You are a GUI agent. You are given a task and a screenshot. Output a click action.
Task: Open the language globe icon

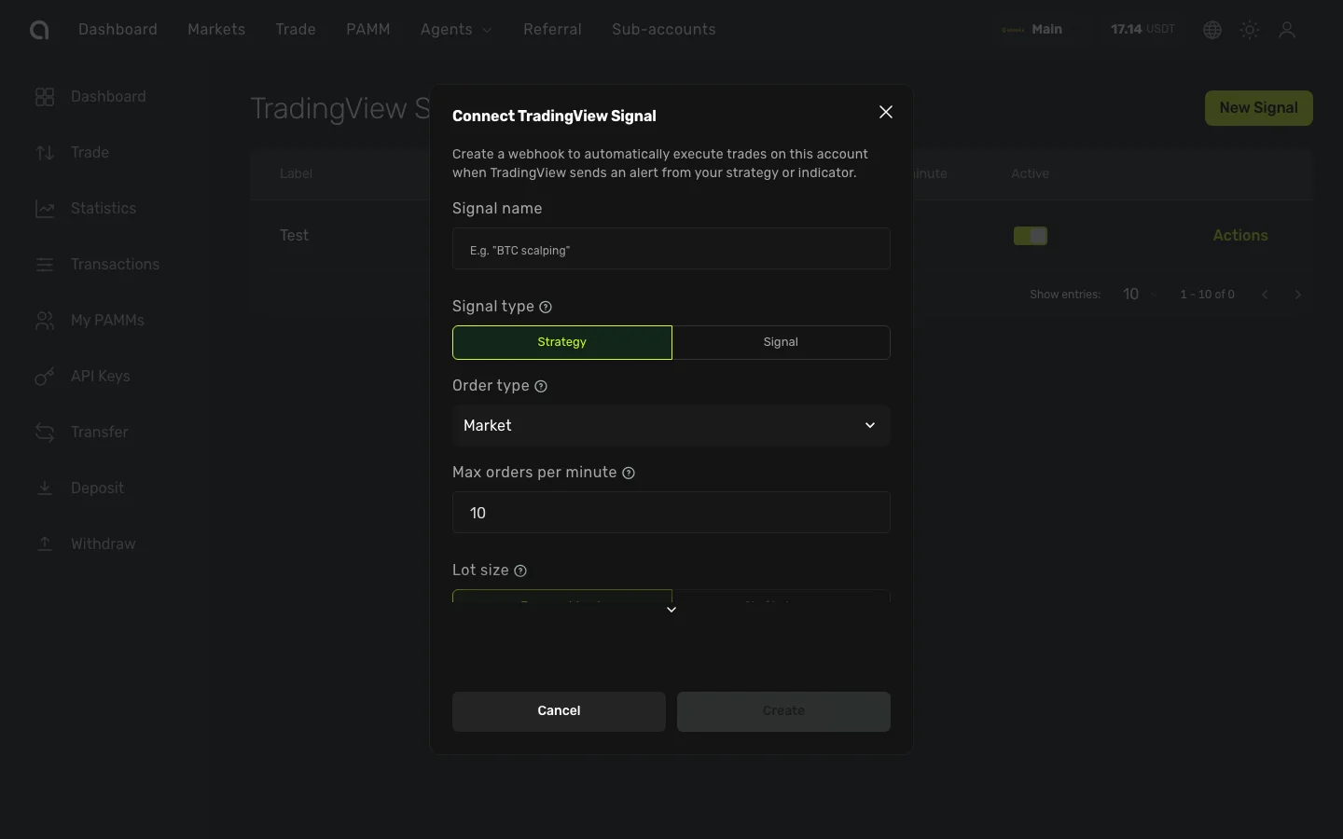[1211, 29]
